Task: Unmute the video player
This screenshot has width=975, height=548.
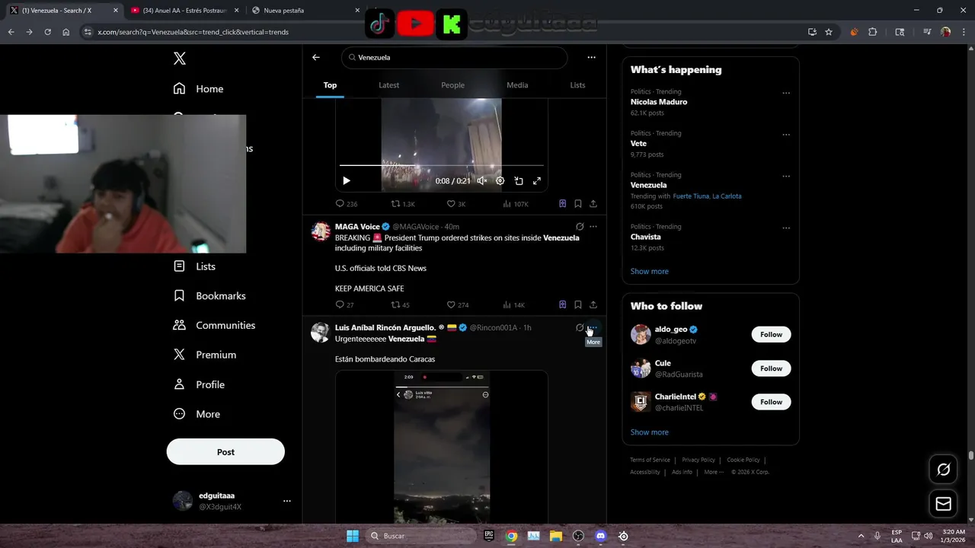Action: click(481, 181)
